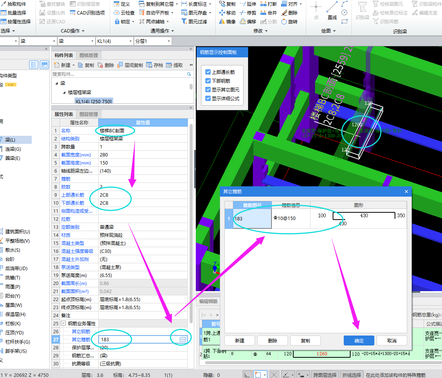Collapse the 钢筋业务属性 section
Screen dimensions: 442x378
pyautogui.click(x=63, y=323)
